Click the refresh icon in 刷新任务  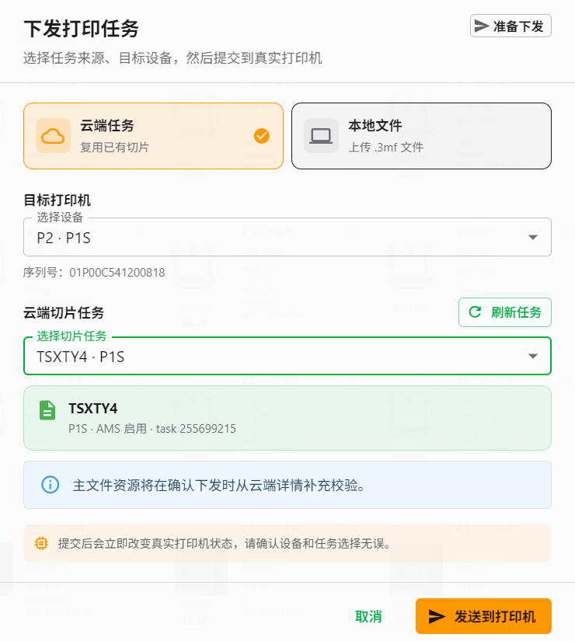pos(475,312)
